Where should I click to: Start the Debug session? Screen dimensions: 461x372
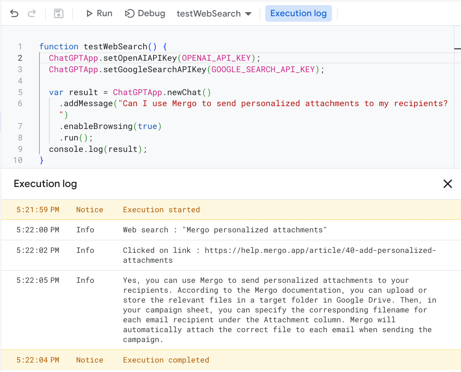pyautogui.click(x=145, y=13)
